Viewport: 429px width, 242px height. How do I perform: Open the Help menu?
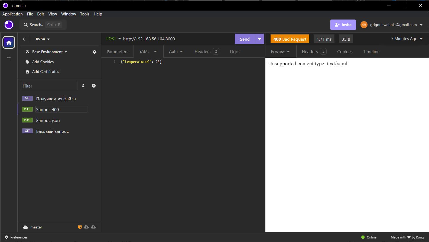[x=98, y=14]
